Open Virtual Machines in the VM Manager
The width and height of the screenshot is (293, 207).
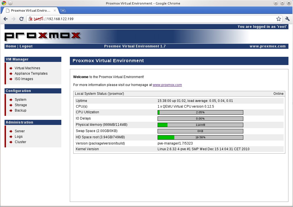(x=27, y=68)
